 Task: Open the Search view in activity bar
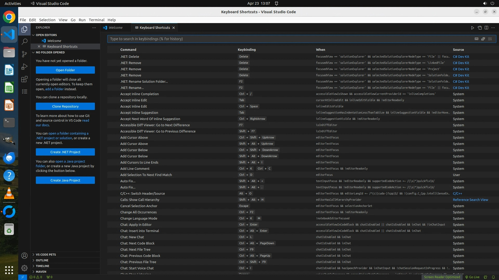pos(24,41)
